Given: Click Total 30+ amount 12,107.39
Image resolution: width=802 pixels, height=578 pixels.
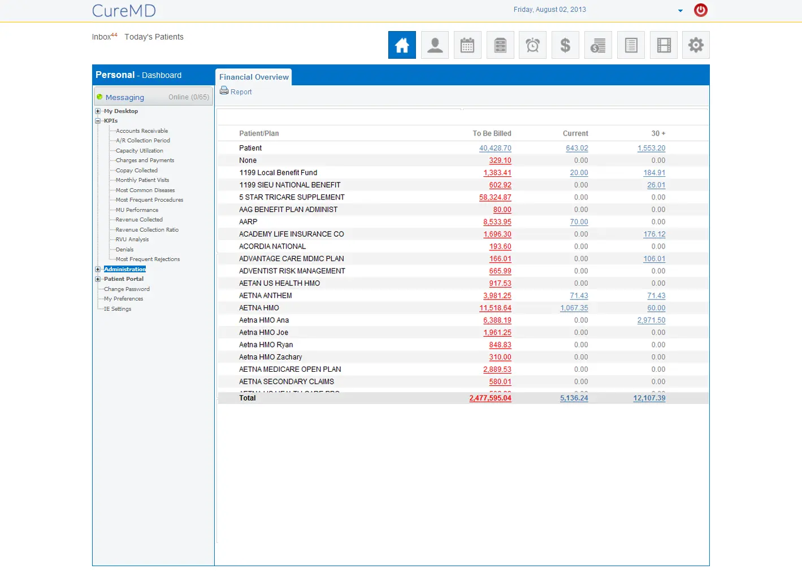Looking at the screenshot, I should [x=649, y=398].
